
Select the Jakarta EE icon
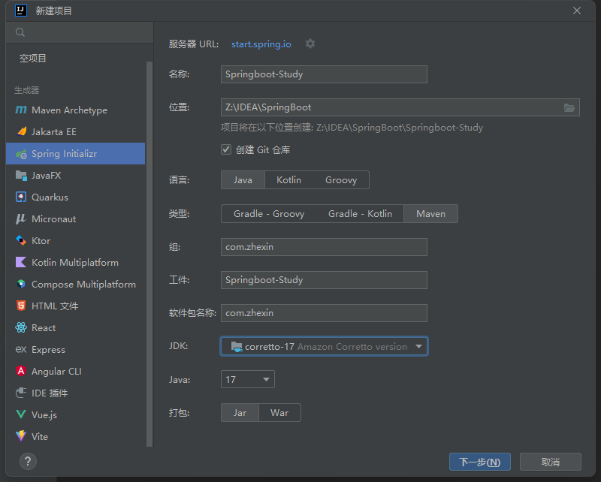(20, 132)
